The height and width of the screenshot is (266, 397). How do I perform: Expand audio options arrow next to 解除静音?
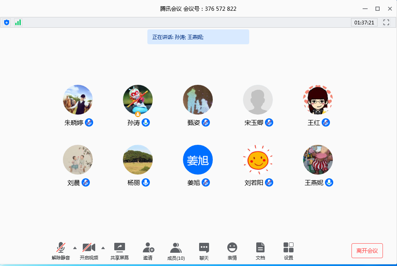coord(75,248)
